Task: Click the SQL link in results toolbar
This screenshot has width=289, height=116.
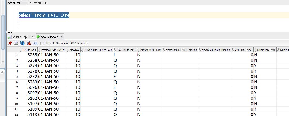Action: [x=35, y=43]
